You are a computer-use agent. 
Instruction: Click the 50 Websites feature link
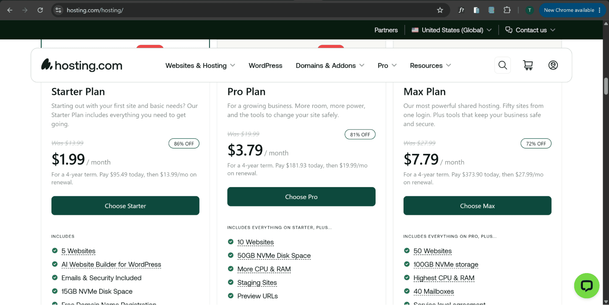[x=432, y=251]
